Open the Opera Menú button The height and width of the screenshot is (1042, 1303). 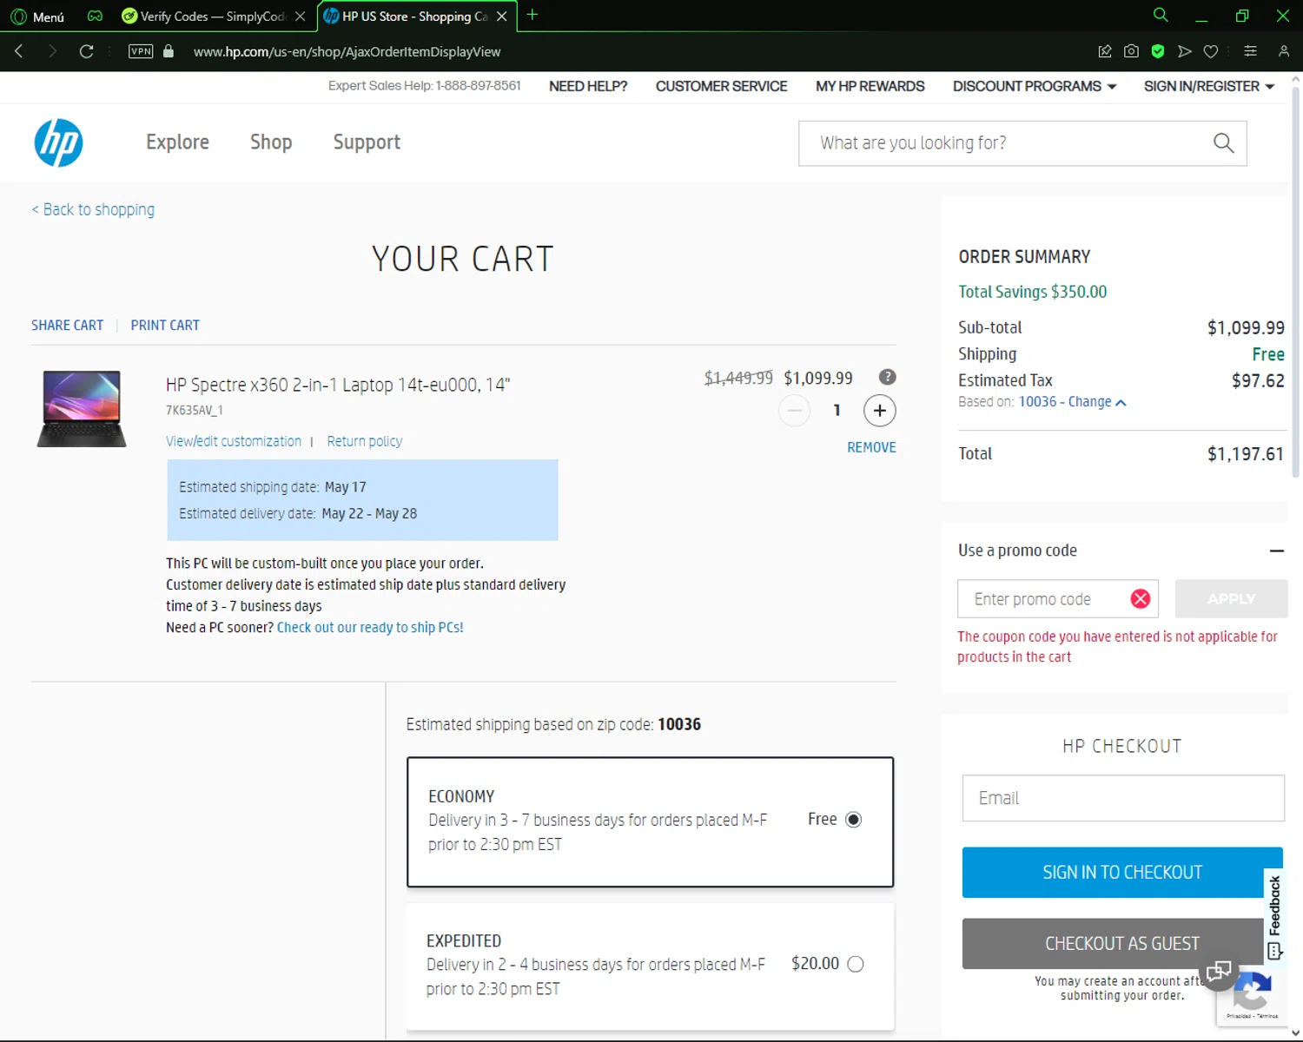[x=37, y=16]
